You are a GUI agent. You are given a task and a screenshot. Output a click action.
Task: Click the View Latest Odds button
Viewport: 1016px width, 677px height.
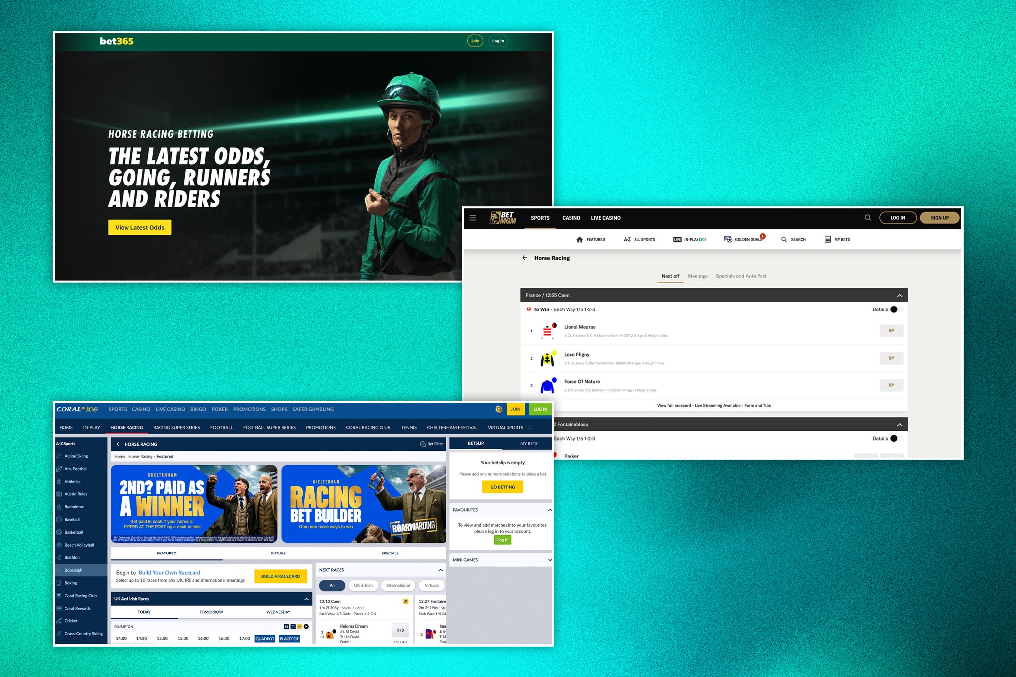[139, 227]
